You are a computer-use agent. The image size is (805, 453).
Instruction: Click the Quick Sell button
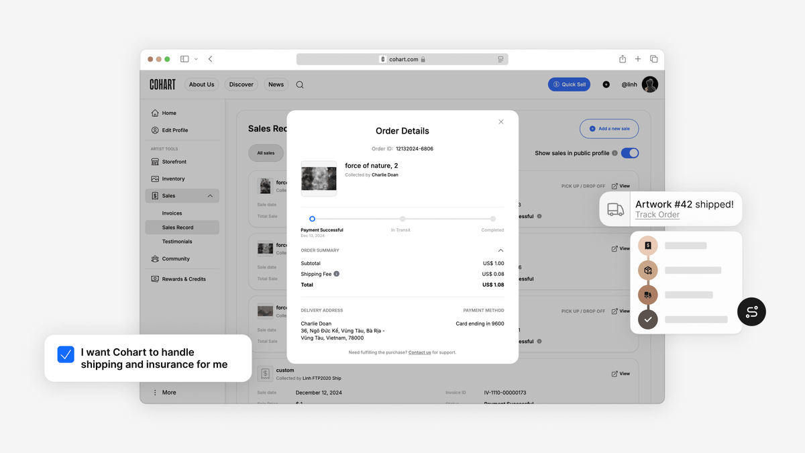point(569,85)
